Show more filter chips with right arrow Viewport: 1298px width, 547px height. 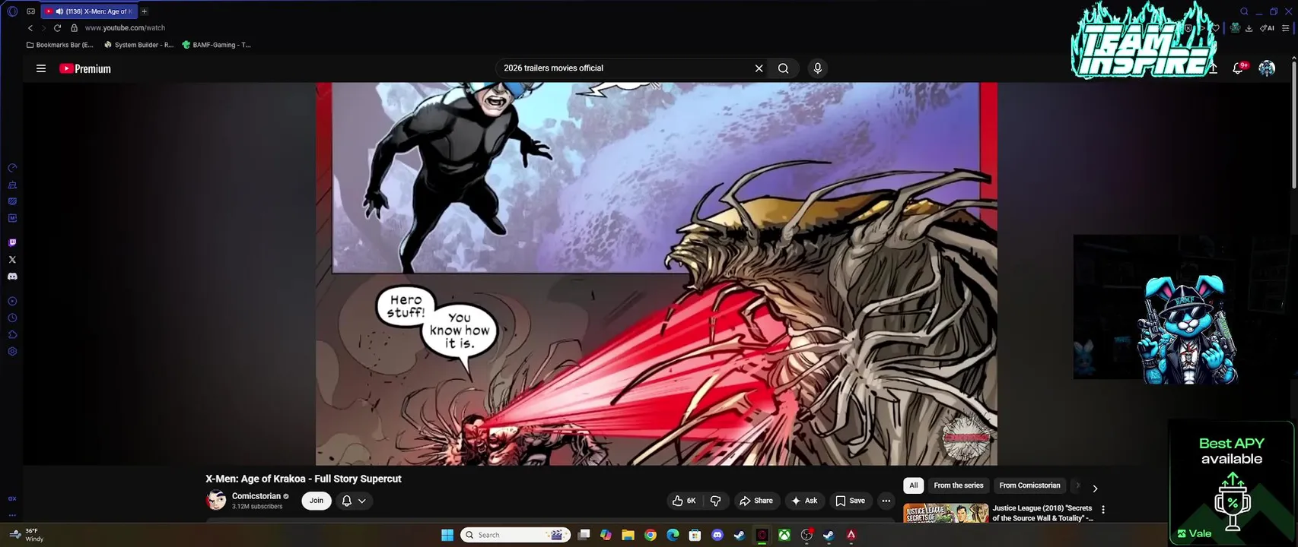[x=1095, y=489]
